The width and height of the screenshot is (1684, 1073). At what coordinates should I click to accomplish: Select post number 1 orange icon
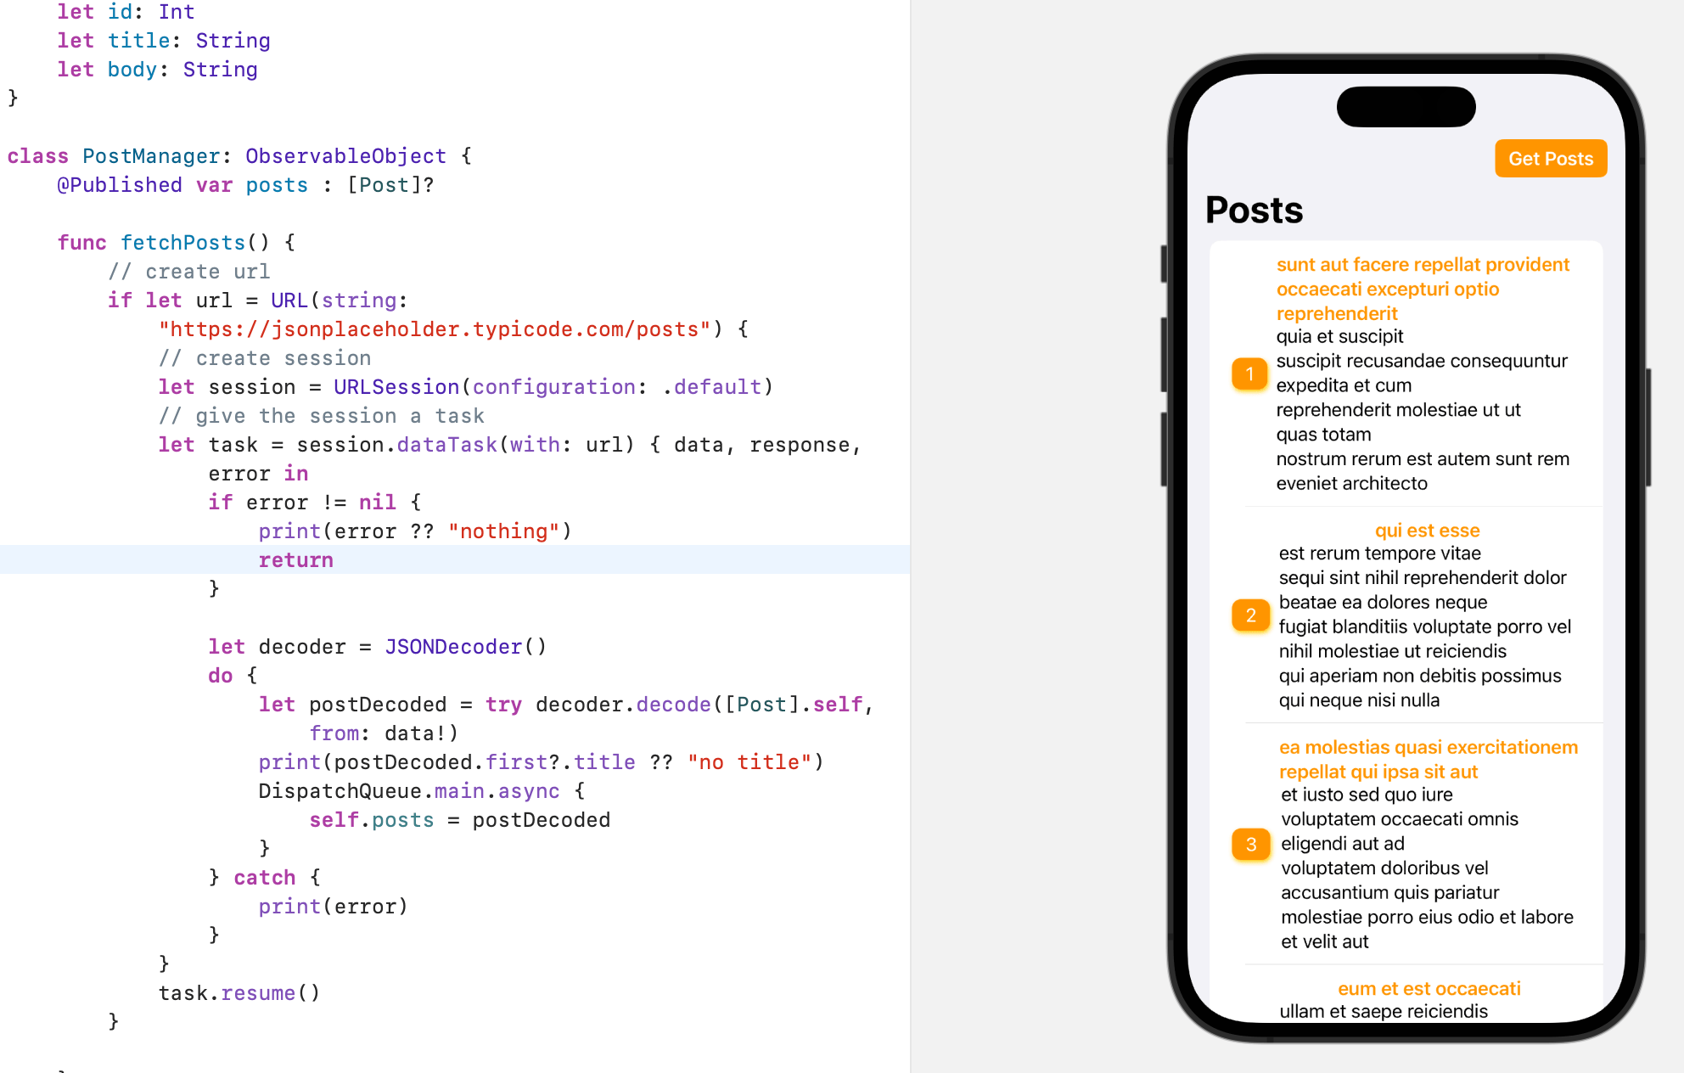click(1249, 374)
